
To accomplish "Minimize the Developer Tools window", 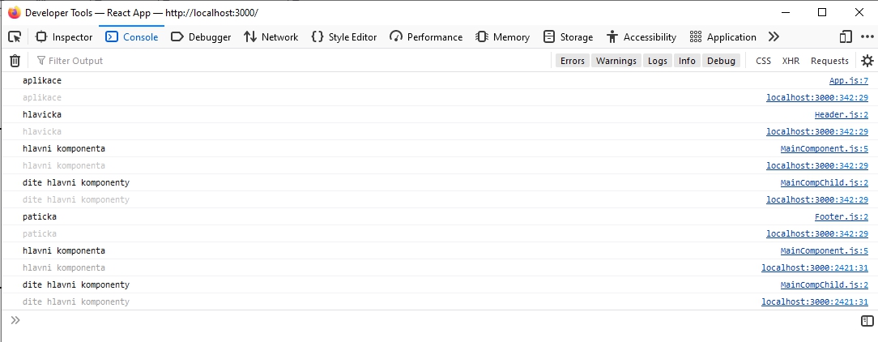I will pos(785,12).
